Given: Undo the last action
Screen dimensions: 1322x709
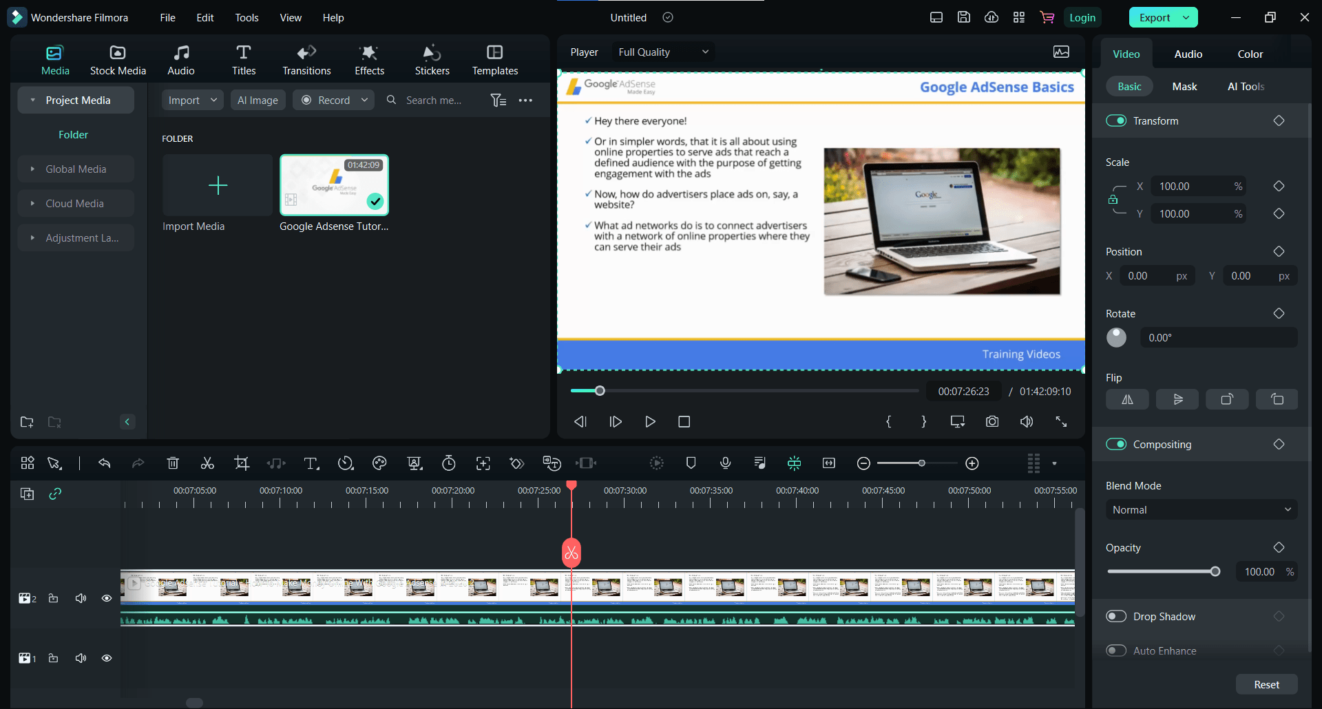Looking at the screenshot, I should click(104, 463).
